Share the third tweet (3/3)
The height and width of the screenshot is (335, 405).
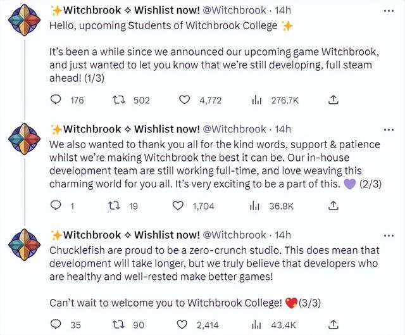(334, 324)
